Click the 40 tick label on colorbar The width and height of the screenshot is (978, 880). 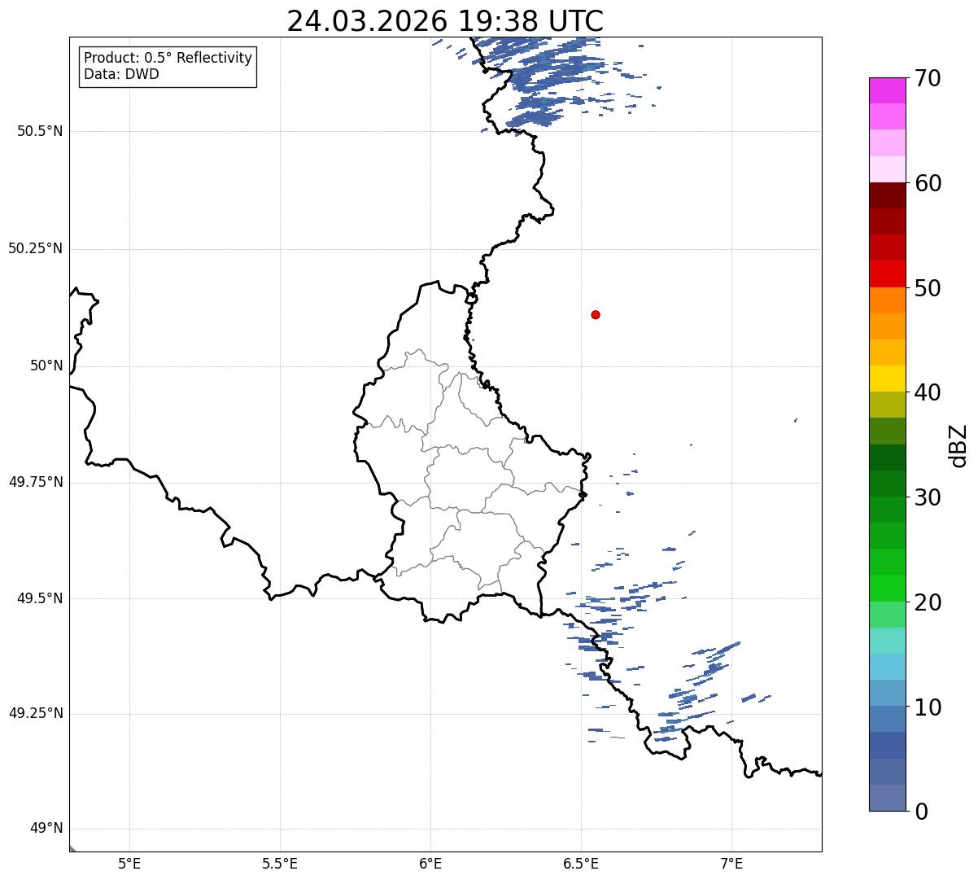coord(928,392)
